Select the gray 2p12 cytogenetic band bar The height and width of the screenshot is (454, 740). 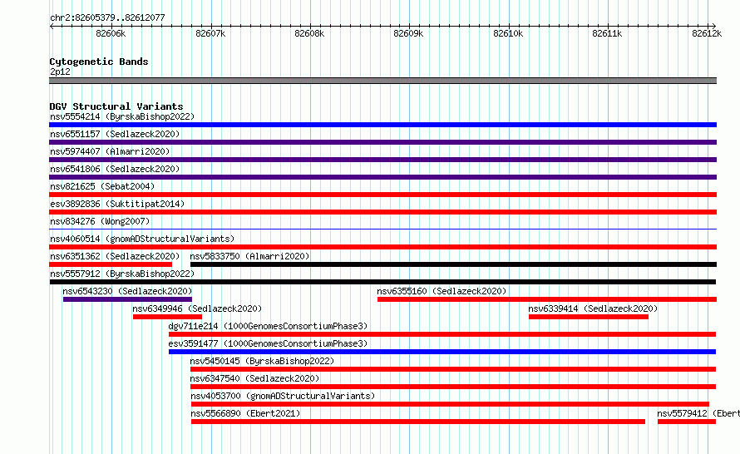coord(382,81)
